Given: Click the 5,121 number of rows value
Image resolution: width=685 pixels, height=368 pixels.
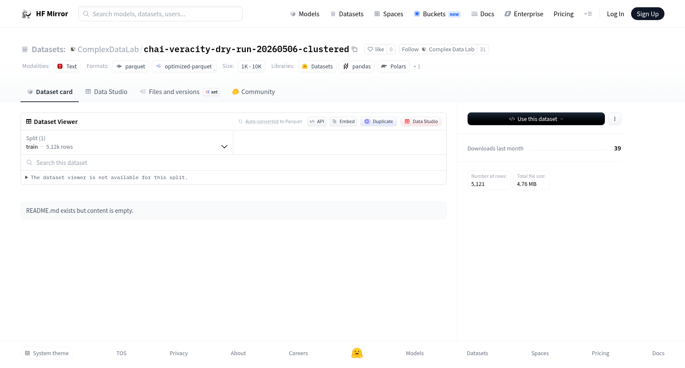Looking at the screenshot, I should tap(478, 184).
